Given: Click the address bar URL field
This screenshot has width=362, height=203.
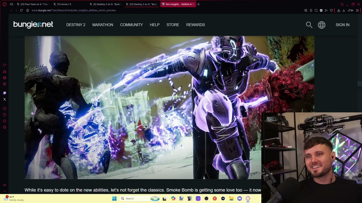Looking at the screenshot, I should [x=74, y=10].
